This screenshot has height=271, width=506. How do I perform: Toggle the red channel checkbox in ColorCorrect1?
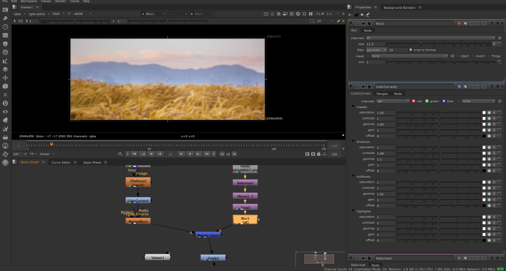tap(414, 101)
